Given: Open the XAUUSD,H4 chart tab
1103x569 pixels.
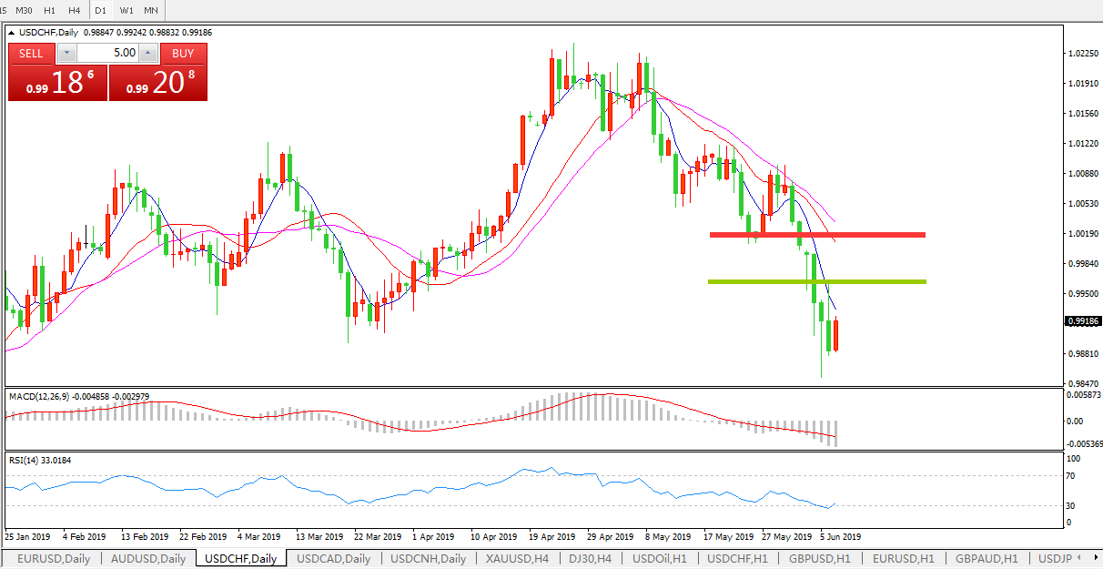Looking at the screenshot, I should pyautogui.click(x=518, y=559).
